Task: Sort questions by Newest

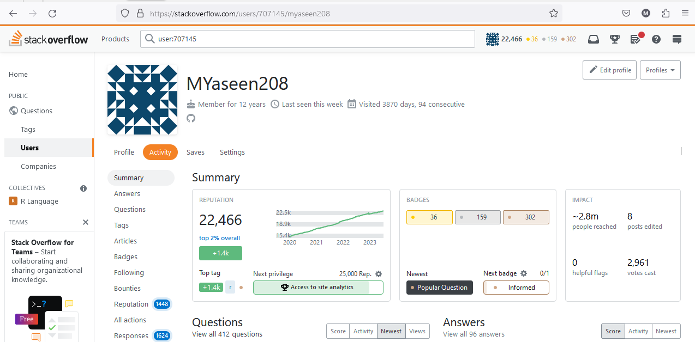Action: pyautogui.click(x=391, y=331)
